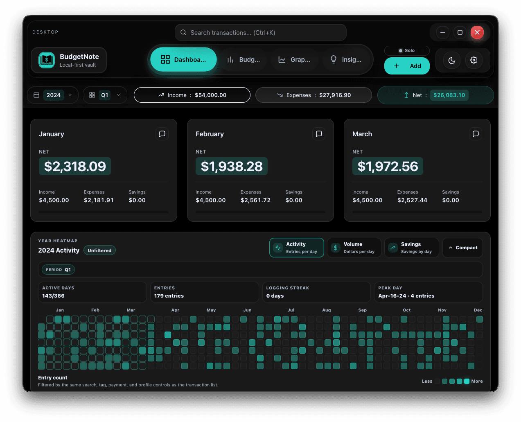Click the Income trend-up icon
Screen dimensions: 521x422
pyautogui.click(x=161, y=95)
